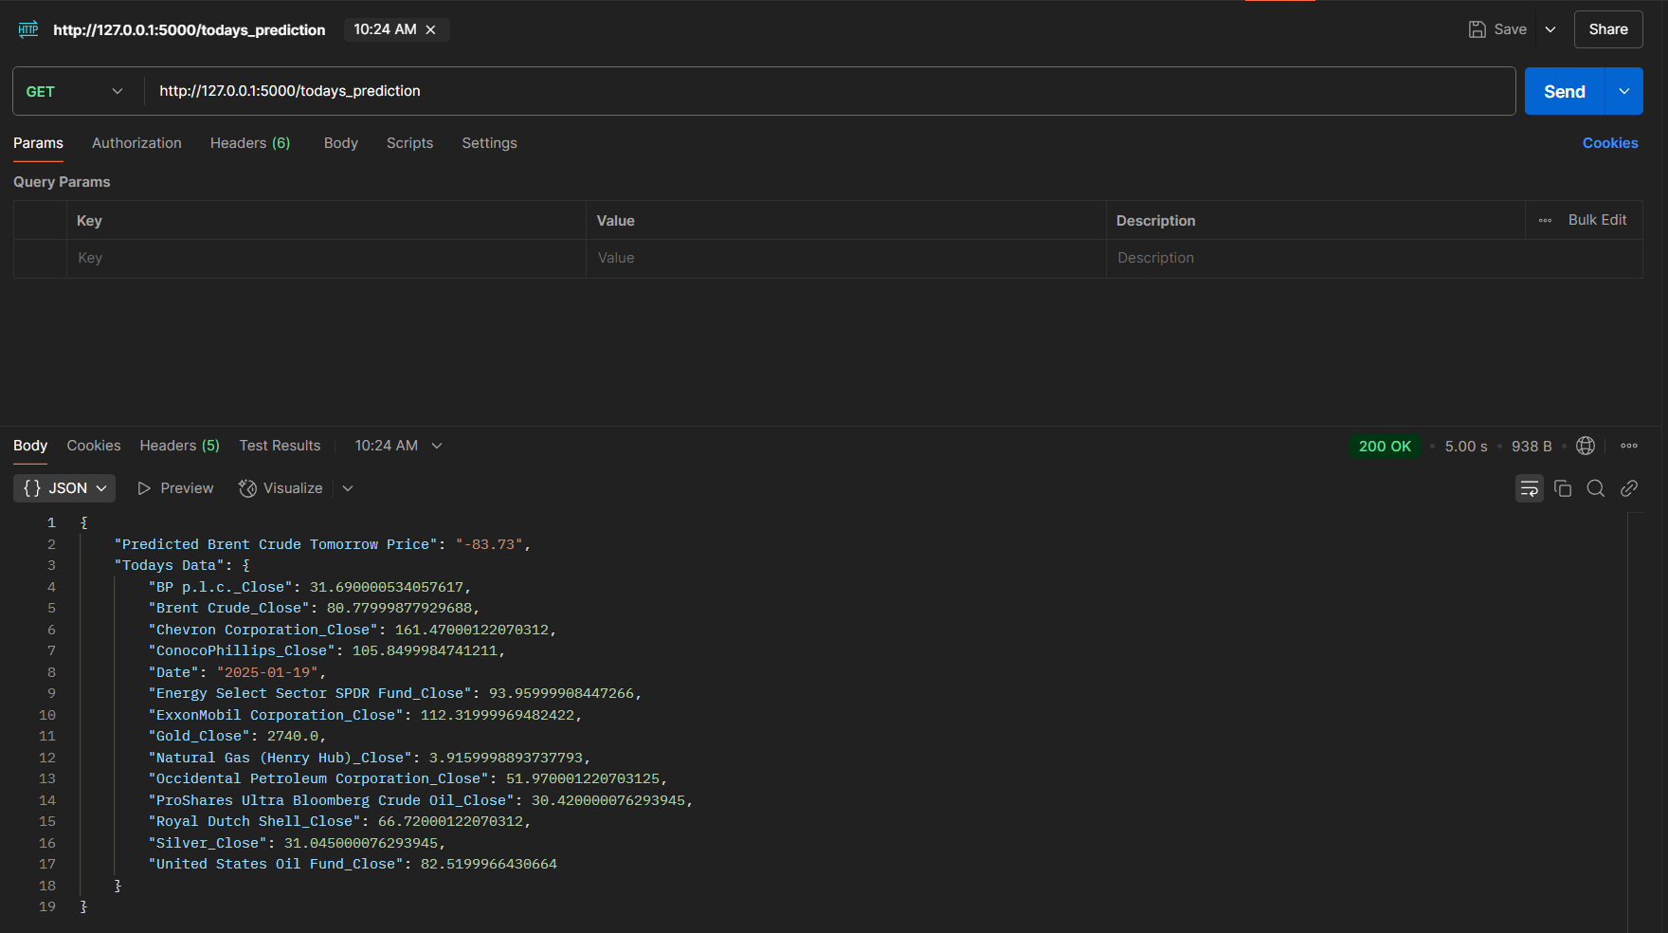Open the network globe icon info
This screenshot has width=1668, height=933.
point(1586,446)
